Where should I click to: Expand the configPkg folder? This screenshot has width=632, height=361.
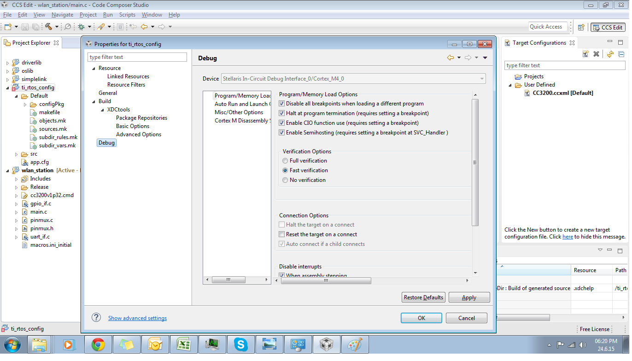tap(25, 104)
